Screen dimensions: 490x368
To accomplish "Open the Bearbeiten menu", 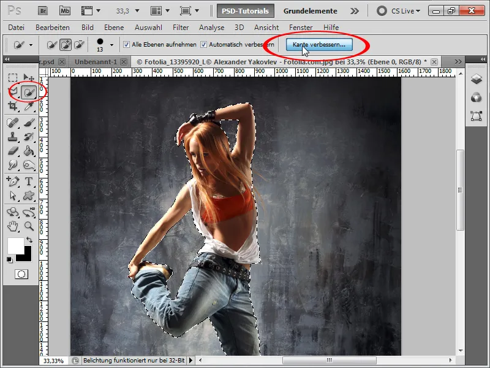I will coord(53,28).
